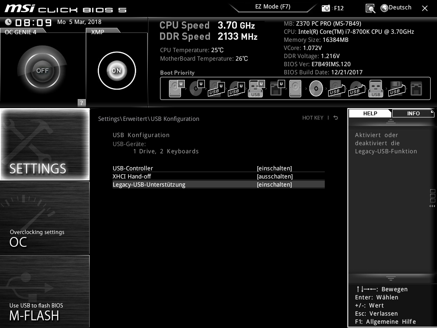Open the OC overclocking settings section
The image size is (437, 328).
coord(45,218)
